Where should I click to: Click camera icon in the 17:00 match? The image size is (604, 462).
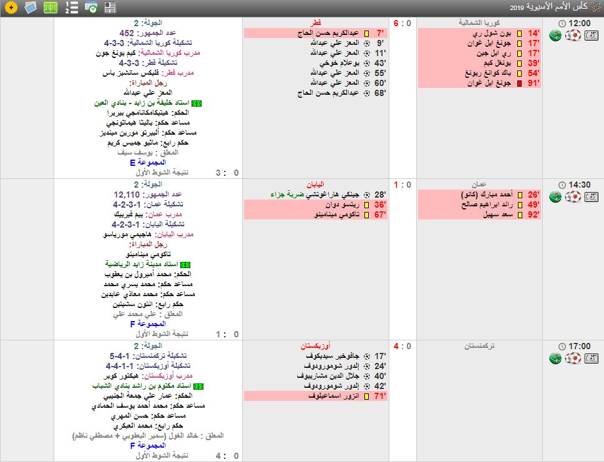592,359
